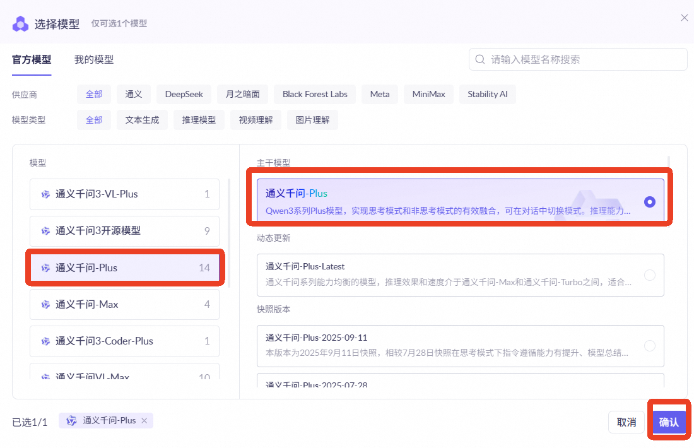Close the model selection dialog

coord(684,18)
